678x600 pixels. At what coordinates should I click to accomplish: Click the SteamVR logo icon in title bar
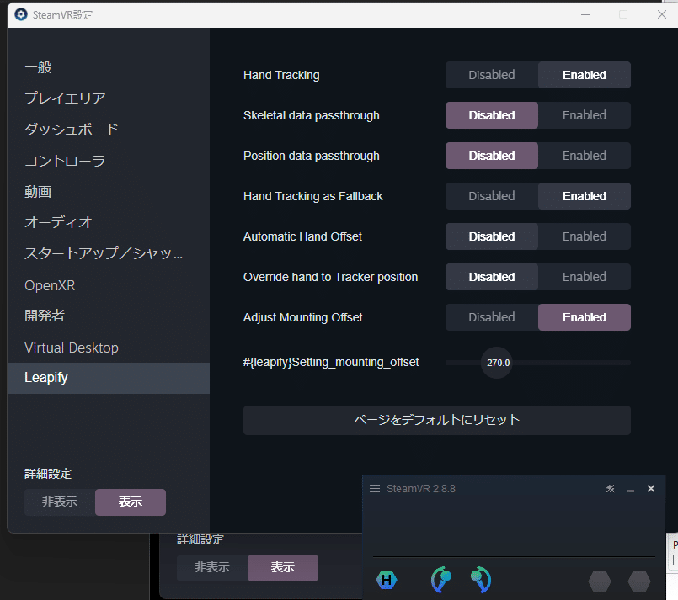pos(21,14)
